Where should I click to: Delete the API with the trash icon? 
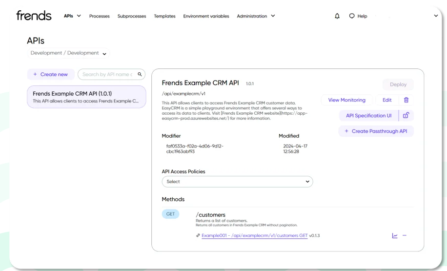click(406, 100)
